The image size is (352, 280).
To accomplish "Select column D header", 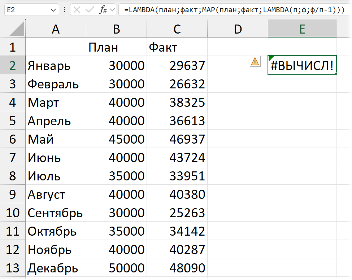I will click(238, 29).
